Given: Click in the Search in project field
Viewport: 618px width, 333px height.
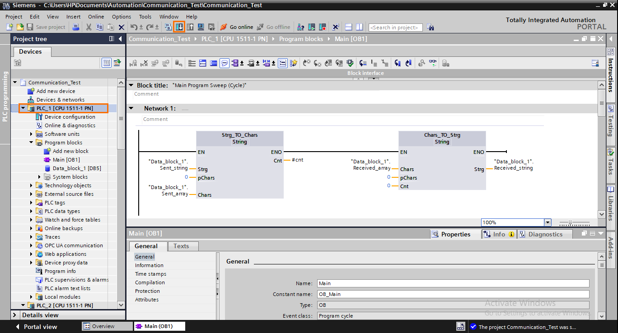Looking at the screenshot, I should [396, 28].
